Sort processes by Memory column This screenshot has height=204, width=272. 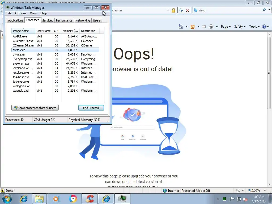[70, 31]
